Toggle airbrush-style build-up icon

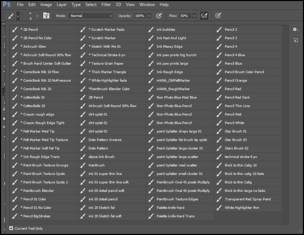click(204, 16)
